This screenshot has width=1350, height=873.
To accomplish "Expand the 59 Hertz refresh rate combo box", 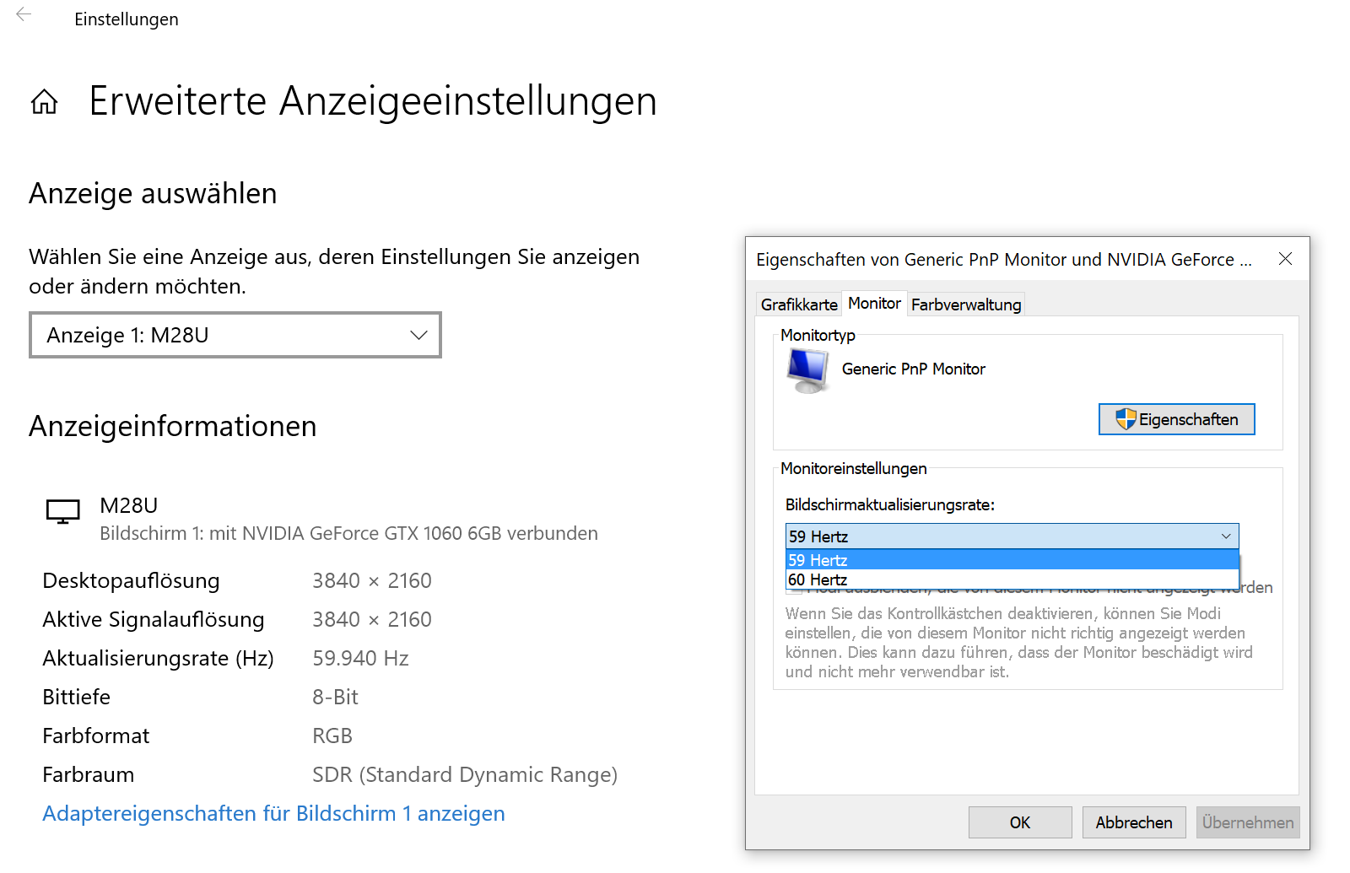I will tap(1012, 536).
